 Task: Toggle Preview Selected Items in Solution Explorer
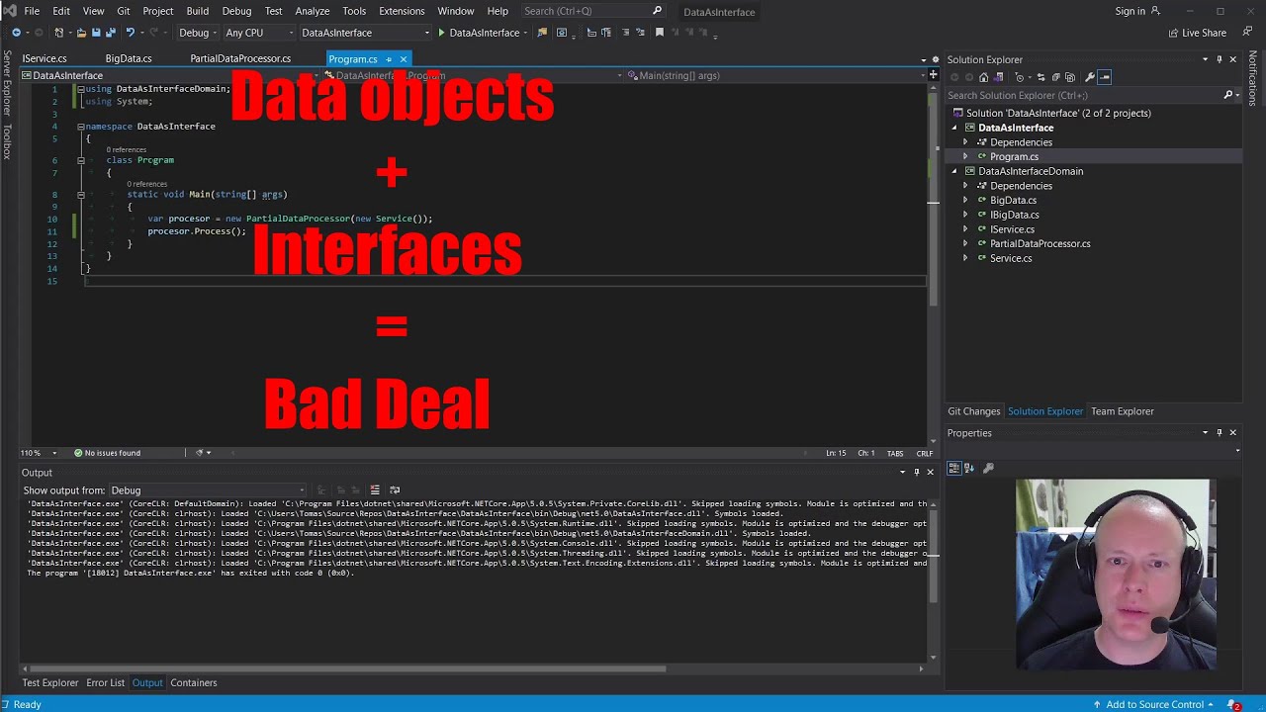click(1105, 77)
